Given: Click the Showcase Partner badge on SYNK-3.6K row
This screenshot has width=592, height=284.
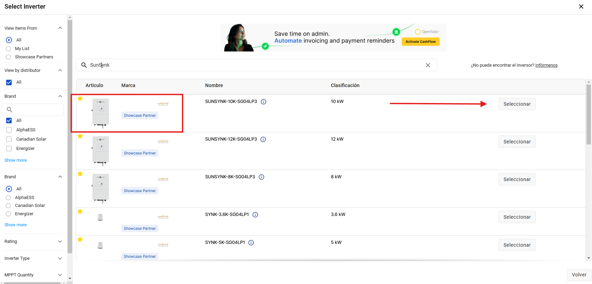Looking at the screenshot, I should [x=140, y=228].
